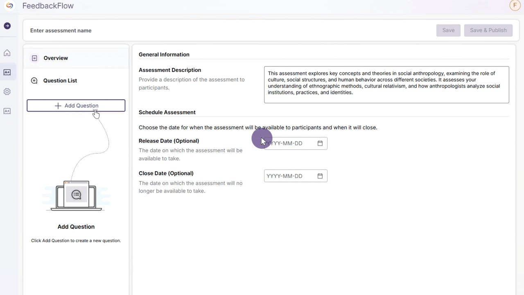Switch to the Question List section
524x295 pixels.
60,81
